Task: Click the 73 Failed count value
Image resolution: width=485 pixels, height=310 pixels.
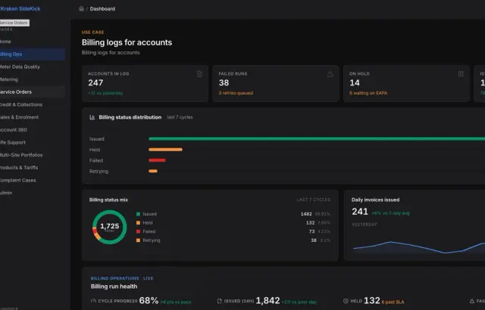Action: (311, 231)
